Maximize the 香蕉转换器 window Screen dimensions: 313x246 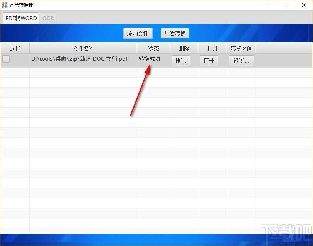click(x=286, y=5)
